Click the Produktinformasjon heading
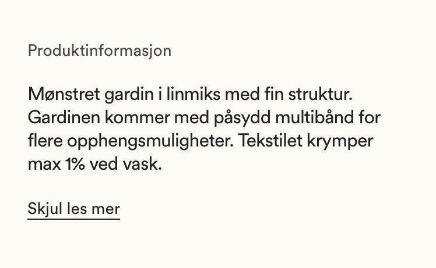Viewport: 436px width, 268px height. tap(100, 51)
